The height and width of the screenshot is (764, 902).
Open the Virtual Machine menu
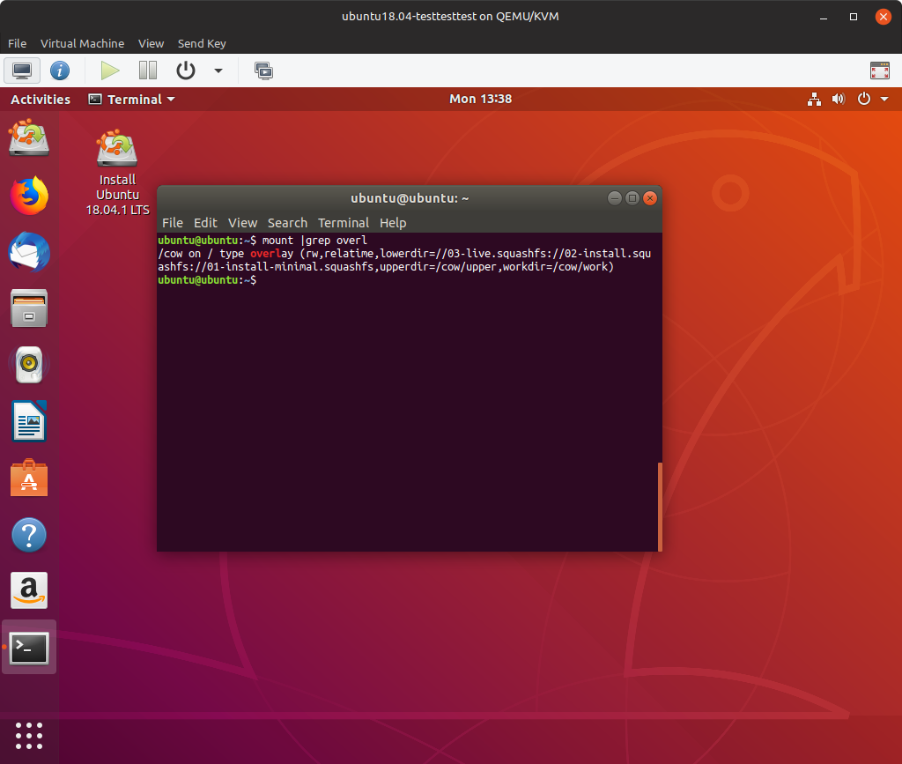point(82,43)
